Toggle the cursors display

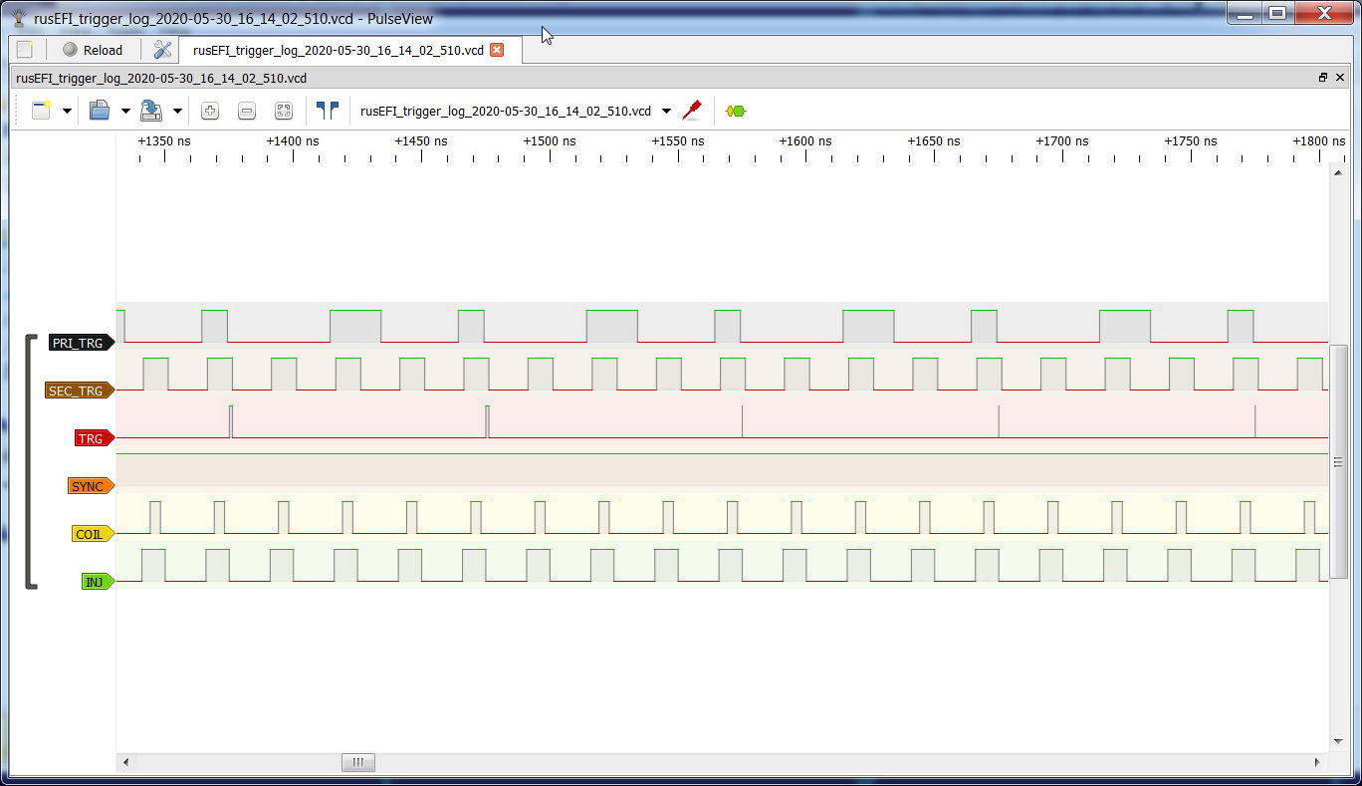click(328, 111)
